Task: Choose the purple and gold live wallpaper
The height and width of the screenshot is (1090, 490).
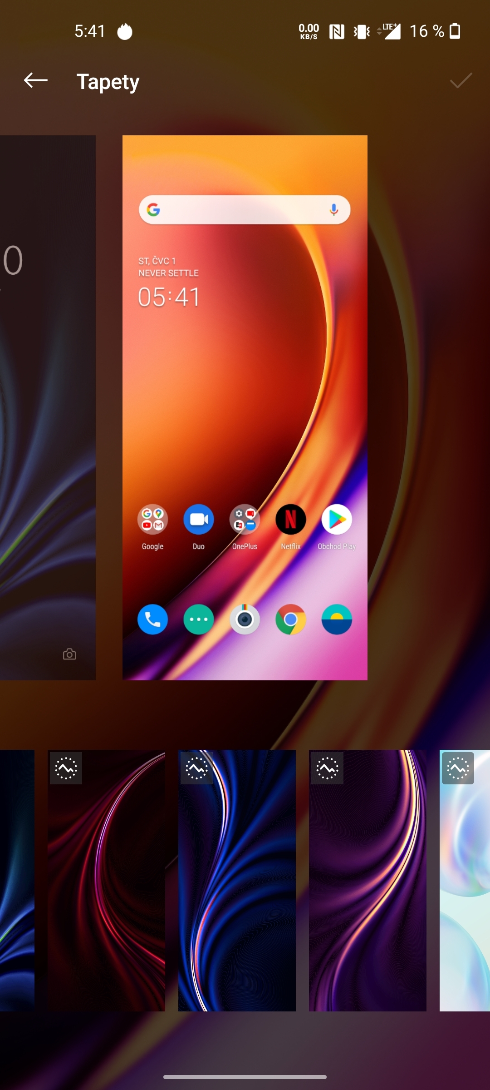Action: (367, 881)
